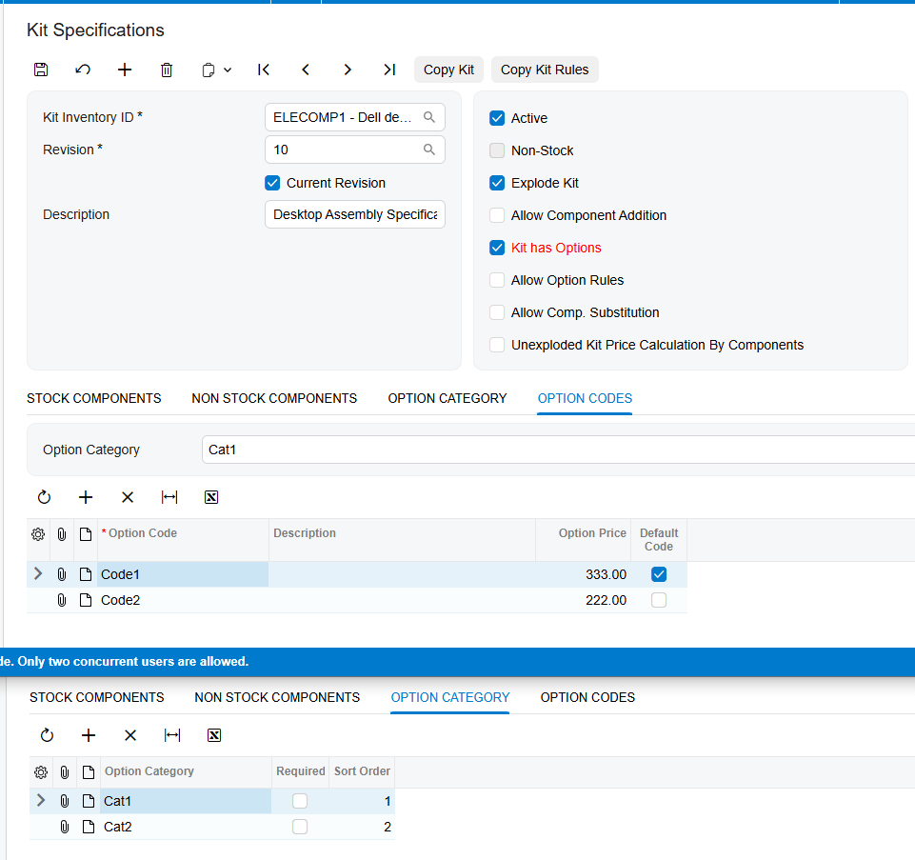Select the Cat2 option category row
Image resolution: width=915 pixels, height=860 pixels.
[x=212, y=827]
